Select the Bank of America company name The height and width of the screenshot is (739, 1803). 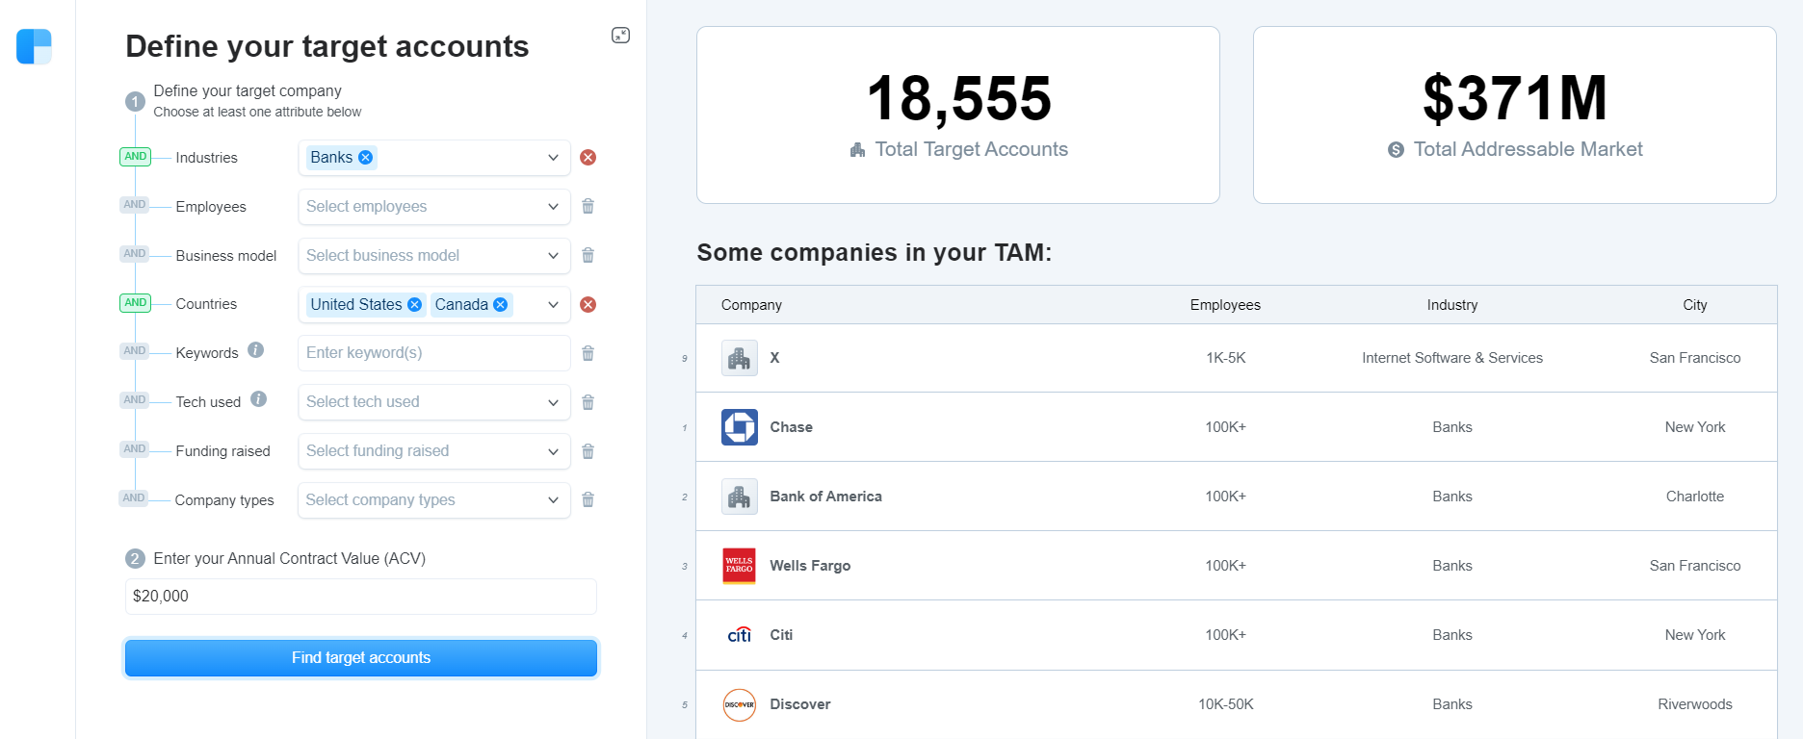(826, 497)
